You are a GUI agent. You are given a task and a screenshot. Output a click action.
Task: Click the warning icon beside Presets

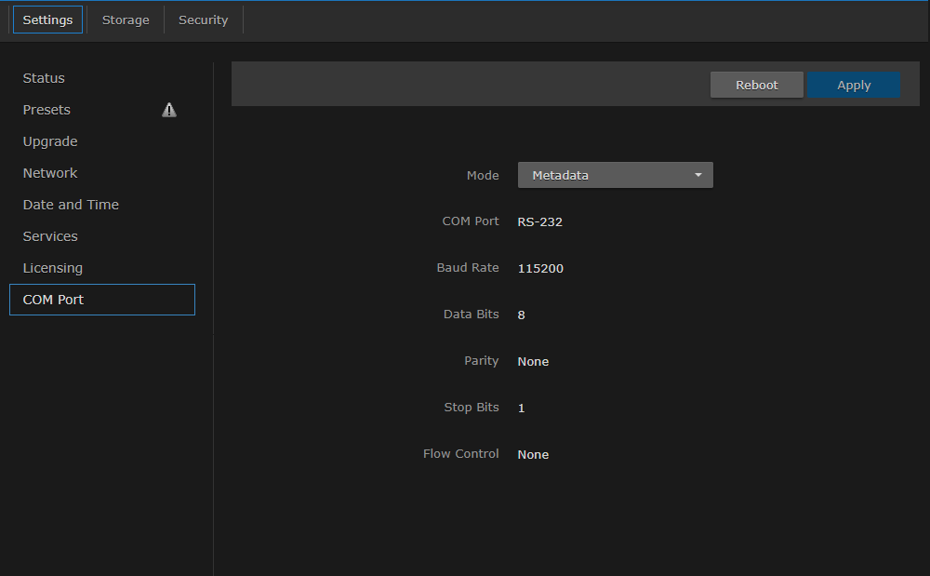click(x=169, y=110)
